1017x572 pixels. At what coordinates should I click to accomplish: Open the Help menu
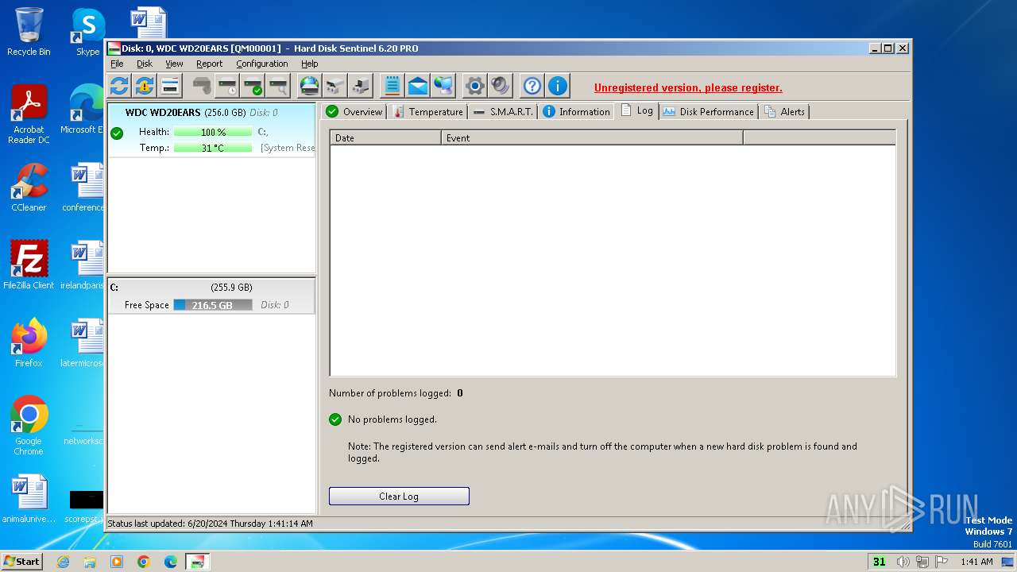pyautogui.click(x=310, y=64)
